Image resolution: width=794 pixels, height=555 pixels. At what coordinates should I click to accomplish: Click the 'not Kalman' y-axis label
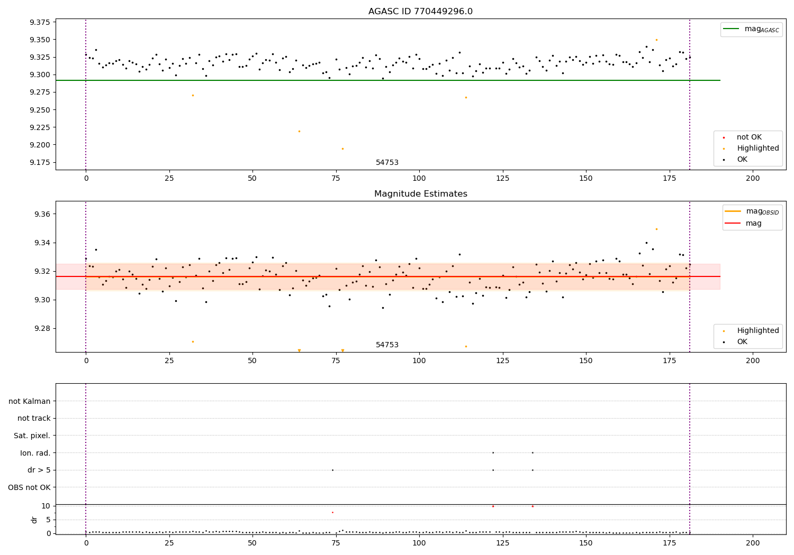30,402
